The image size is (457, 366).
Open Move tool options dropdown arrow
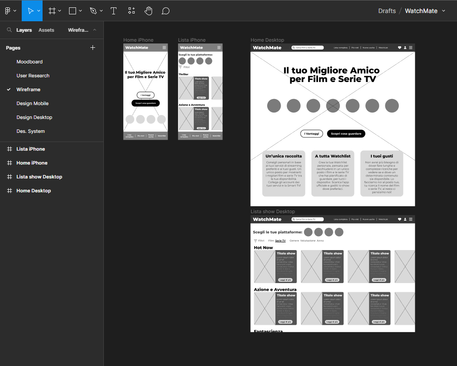click(39, 11)
